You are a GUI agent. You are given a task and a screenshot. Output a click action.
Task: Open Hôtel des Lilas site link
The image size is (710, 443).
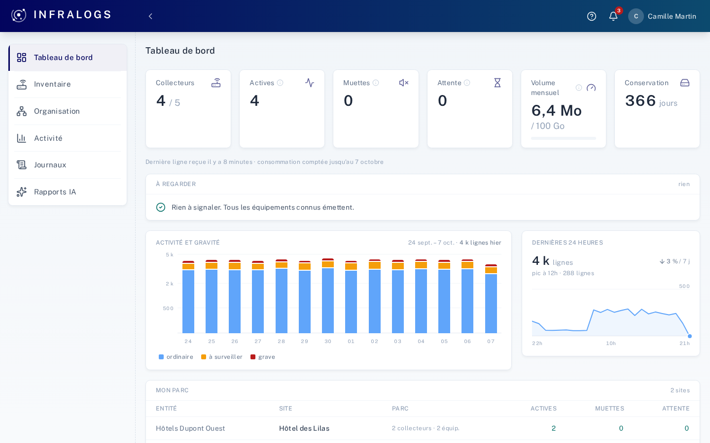click(304, 428)
